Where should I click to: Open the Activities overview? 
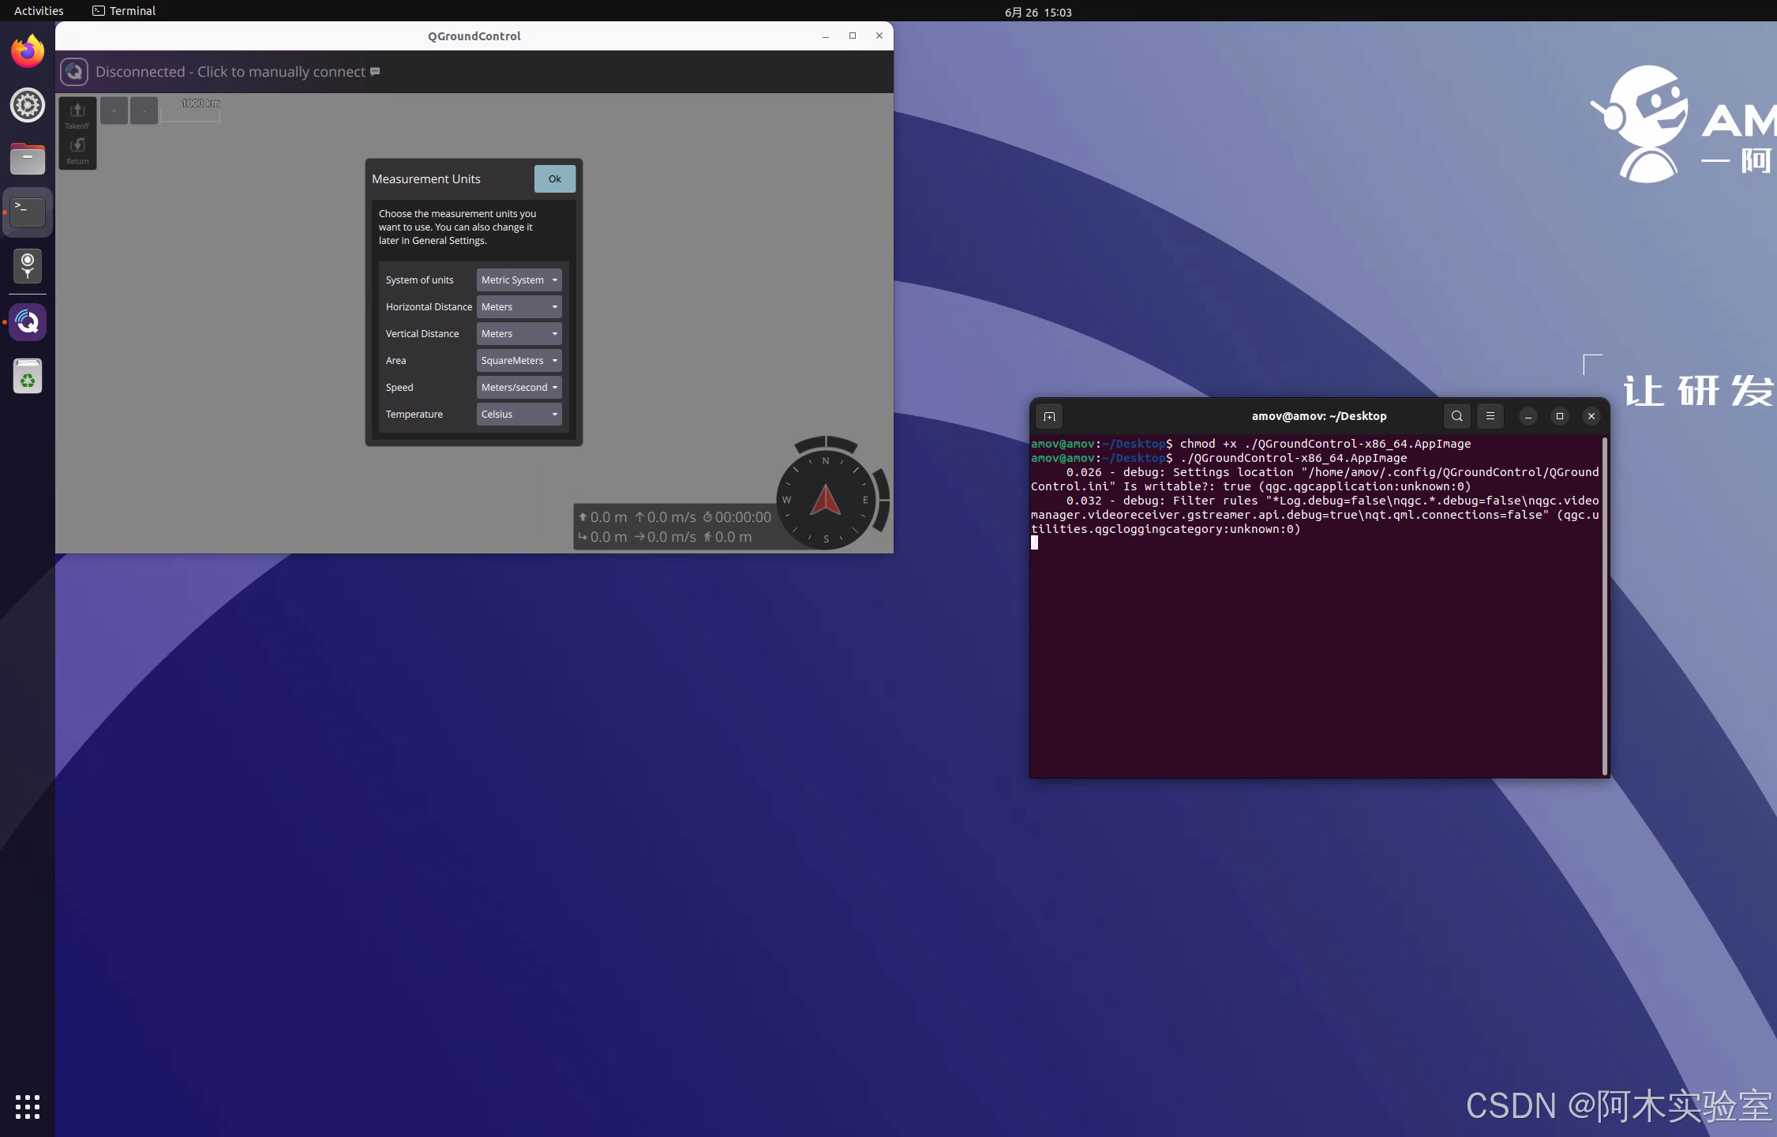(x=39, y=11)
